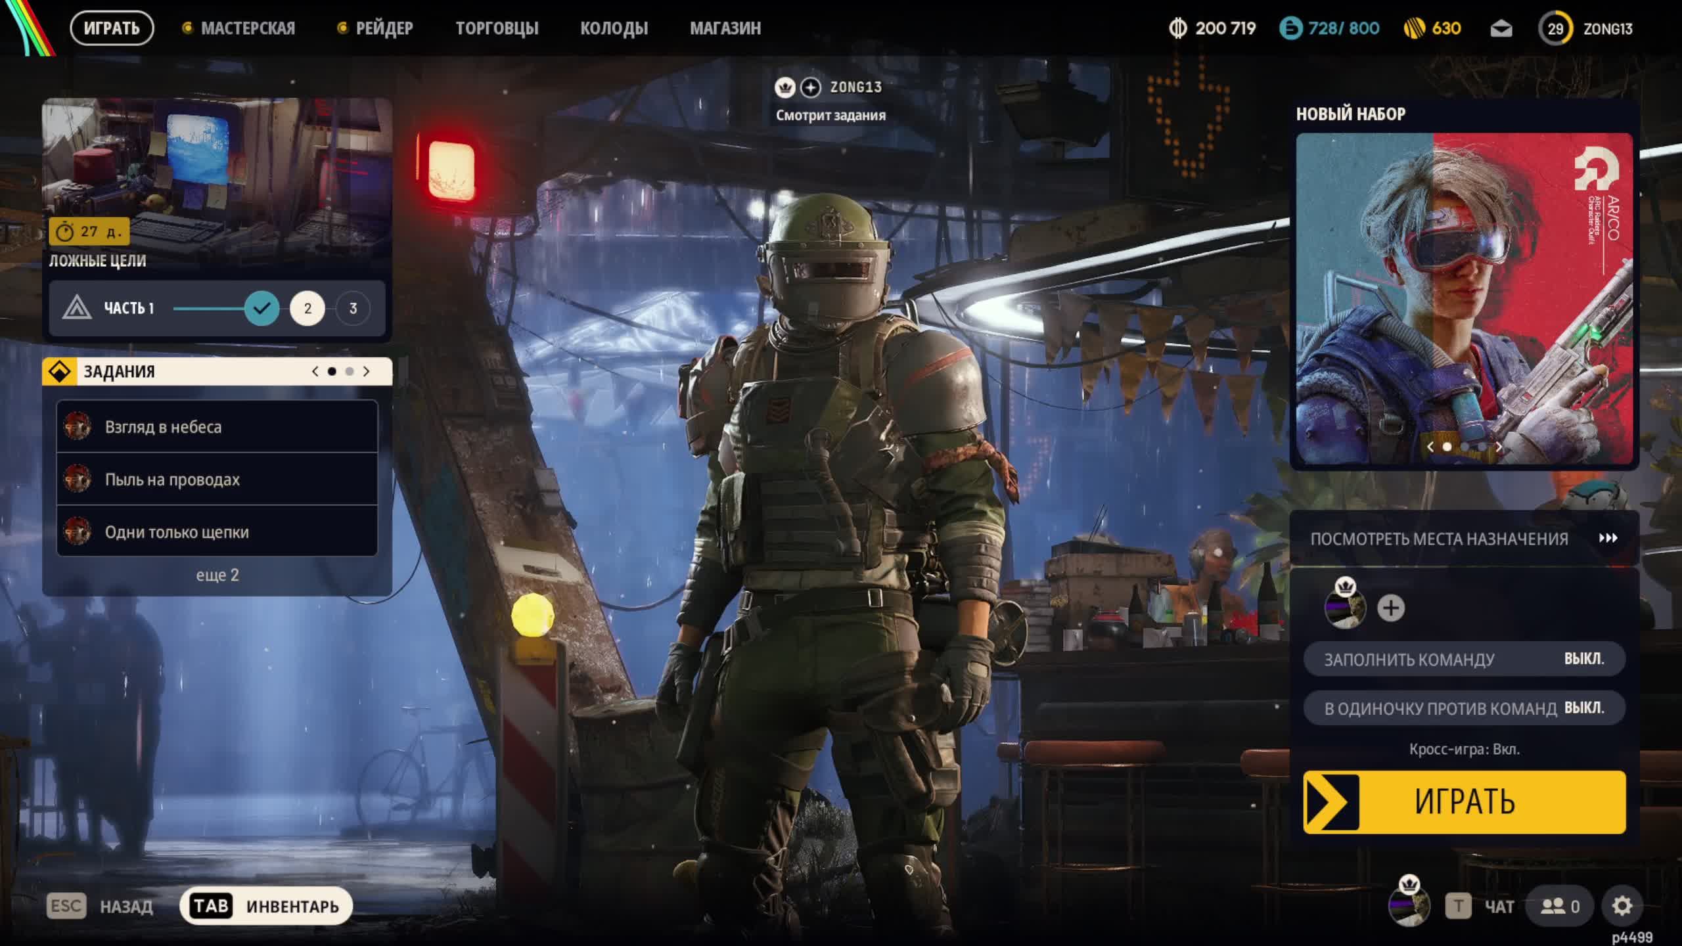
Task: Click the trader avatar for Одни только щепки
Action: (x=77, y=531)
